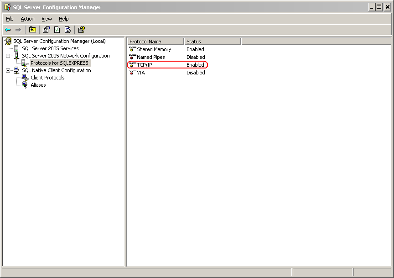Sort by Status column header
Image resolution: width=394 pixels, height=278 pixels.
[x=213, y=42]
